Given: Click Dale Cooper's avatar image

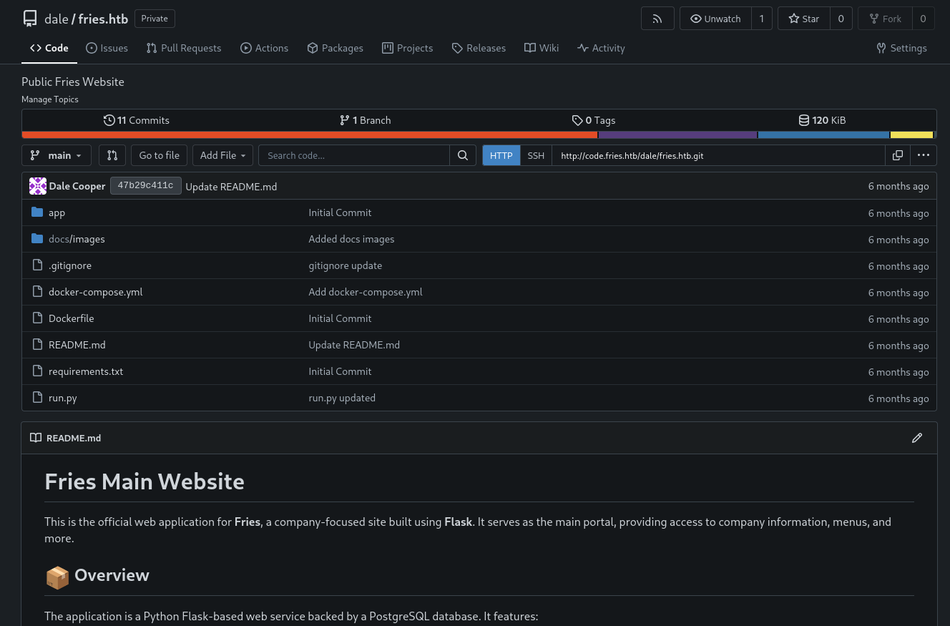Looking at the screenshot, I should coord(38,186).
